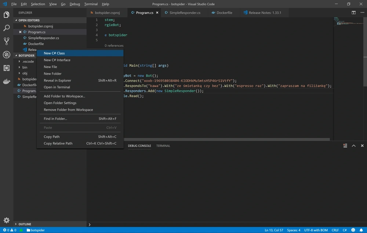The height and width of the screenshot is (233, 367).
Task: Open the Debug view icon
Action: [7, 55]
